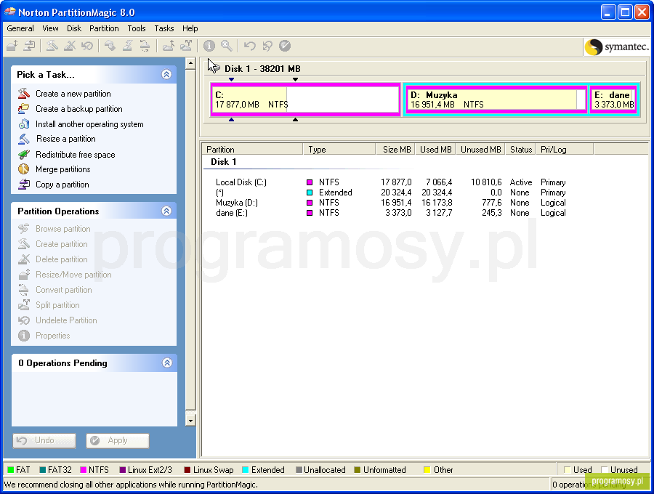This screenshot has height=494, width=654.
Task: Click the Create a new partition task icon
Action: [24, 94]
